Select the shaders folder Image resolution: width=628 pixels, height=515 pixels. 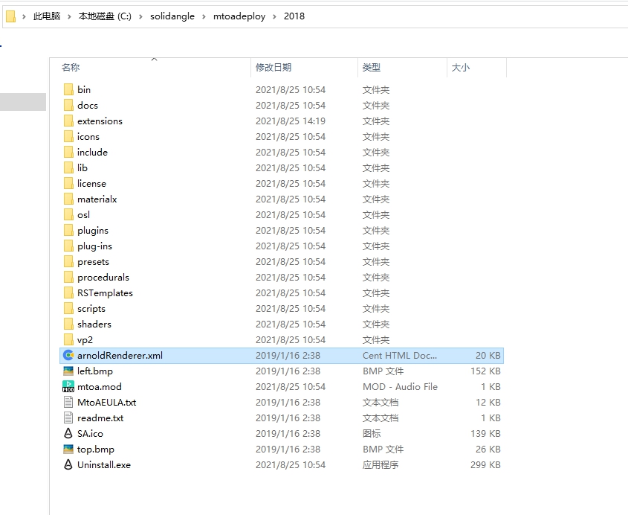tap(94, 324)
